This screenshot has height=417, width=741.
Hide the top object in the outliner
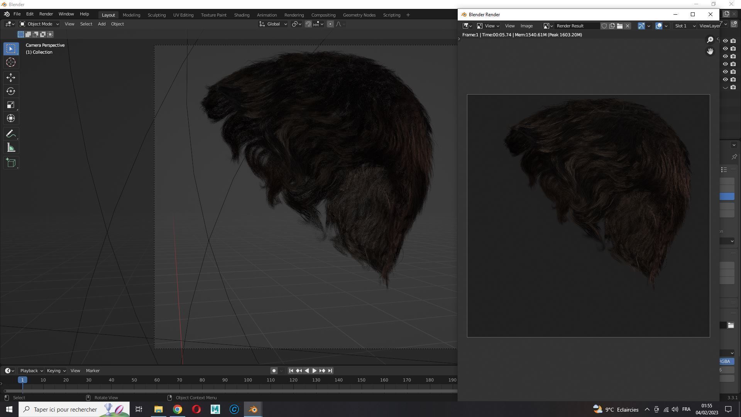[725, 41]
